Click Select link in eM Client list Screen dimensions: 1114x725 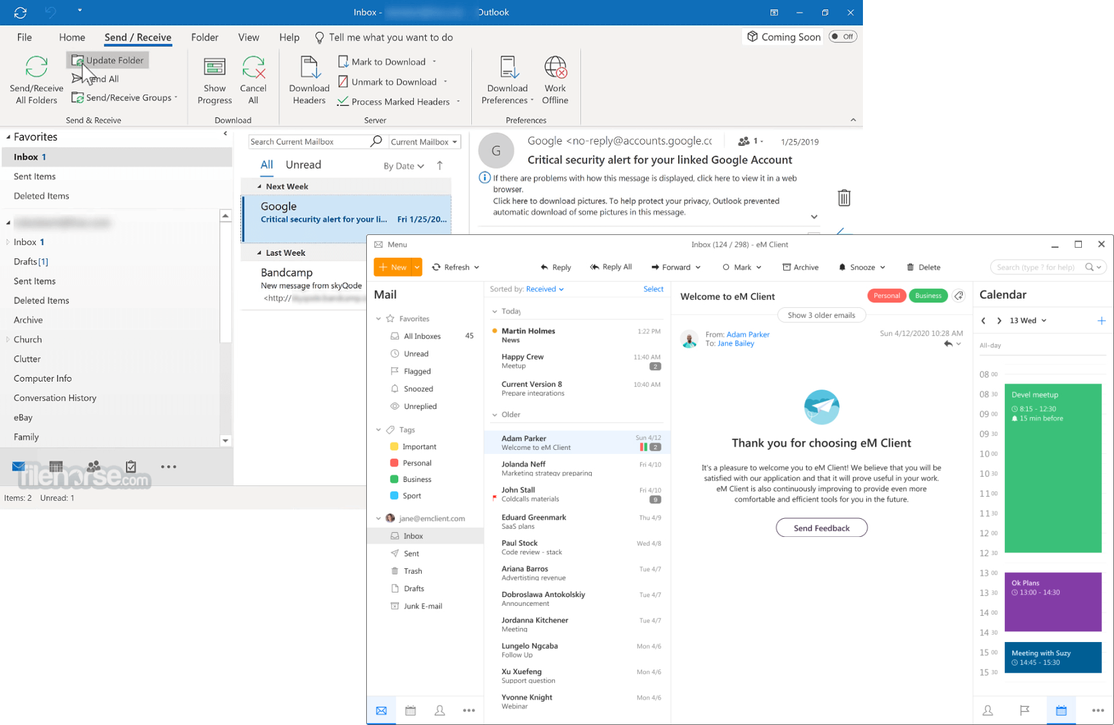click(653, 289)
